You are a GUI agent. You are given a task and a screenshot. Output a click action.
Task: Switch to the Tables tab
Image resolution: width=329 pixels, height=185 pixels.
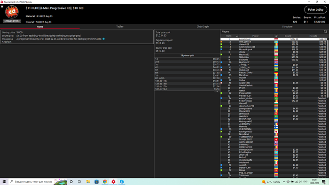(x=120, y=27)
